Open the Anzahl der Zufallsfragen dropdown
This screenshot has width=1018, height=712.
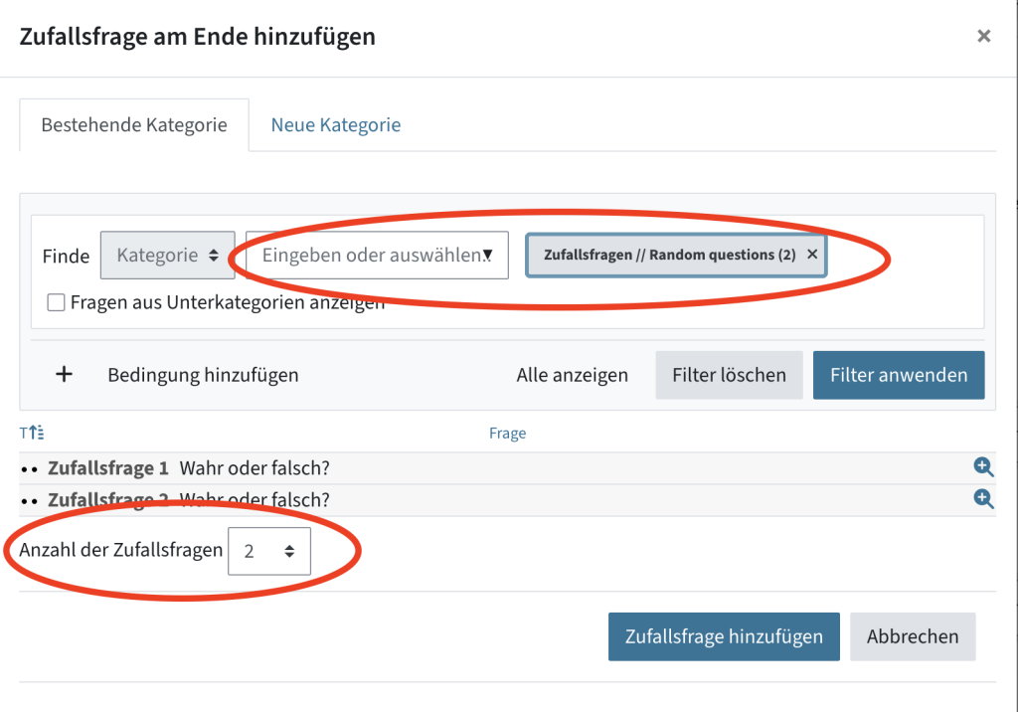point(269,552)
